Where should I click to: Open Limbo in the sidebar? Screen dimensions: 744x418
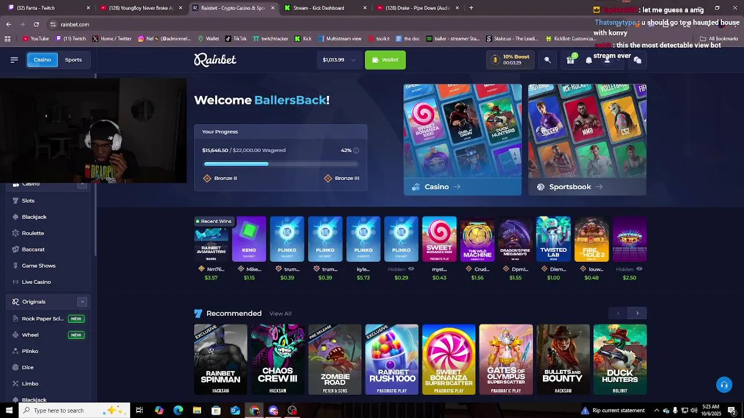pos(49,384)
